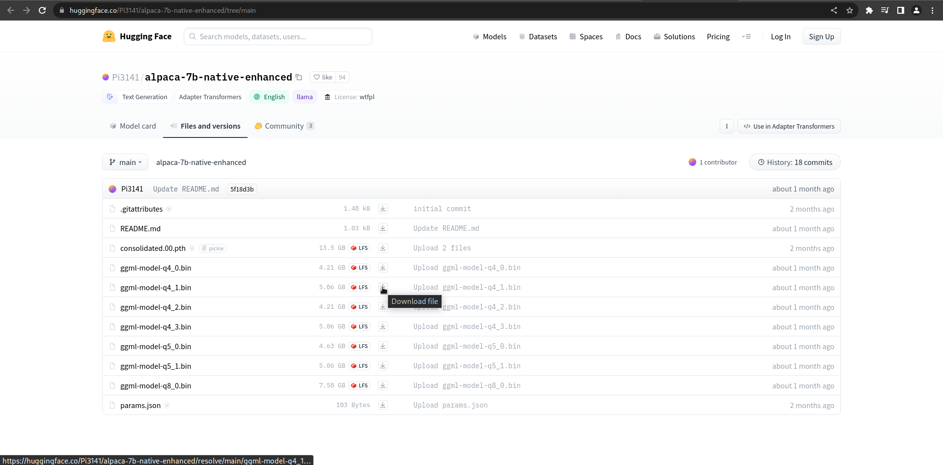943x465 pixels.
Task: Open Datasets in top navigation
Action: pyautogui.click(x=538, y=36)
